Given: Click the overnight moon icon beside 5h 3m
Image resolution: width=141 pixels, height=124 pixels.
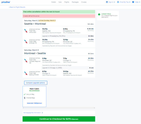Looking at the screenshot, I should click(88, 29).
